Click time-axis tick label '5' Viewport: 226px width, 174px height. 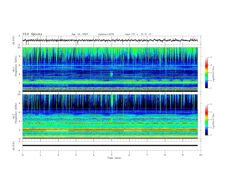(112, 155)
